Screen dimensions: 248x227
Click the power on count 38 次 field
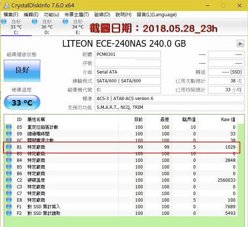226,81
